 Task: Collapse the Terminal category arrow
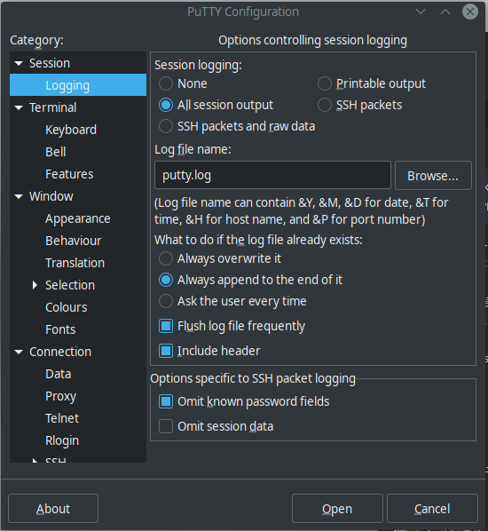click(19, 107)
